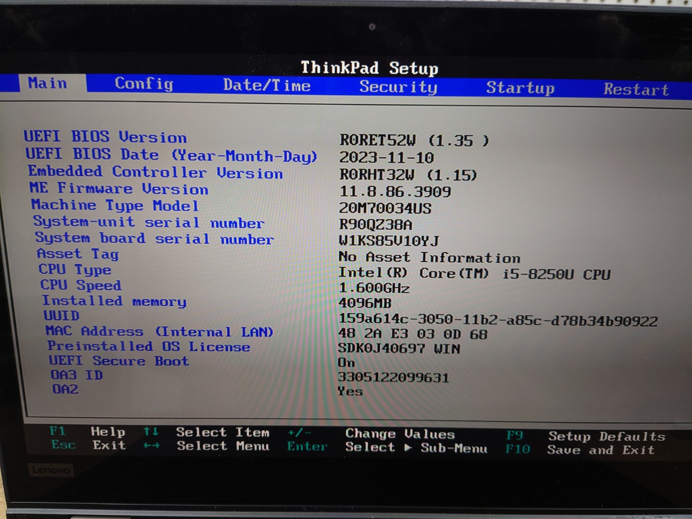Open the Security tab
Viewport: 692px width, 519px height.
398,87
